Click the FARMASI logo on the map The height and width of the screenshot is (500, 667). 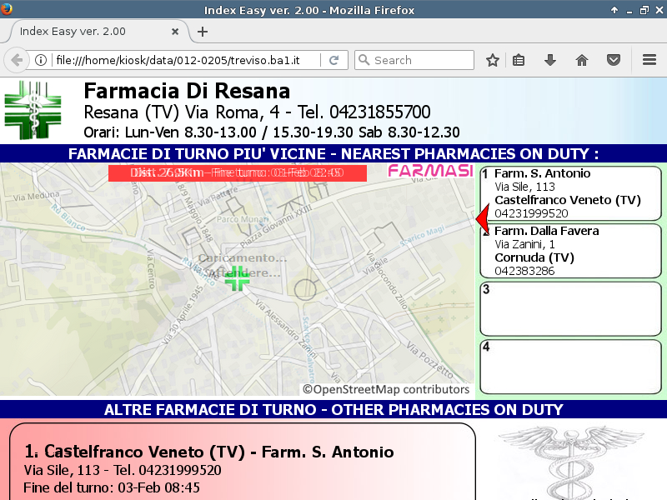tap(429, 172)
